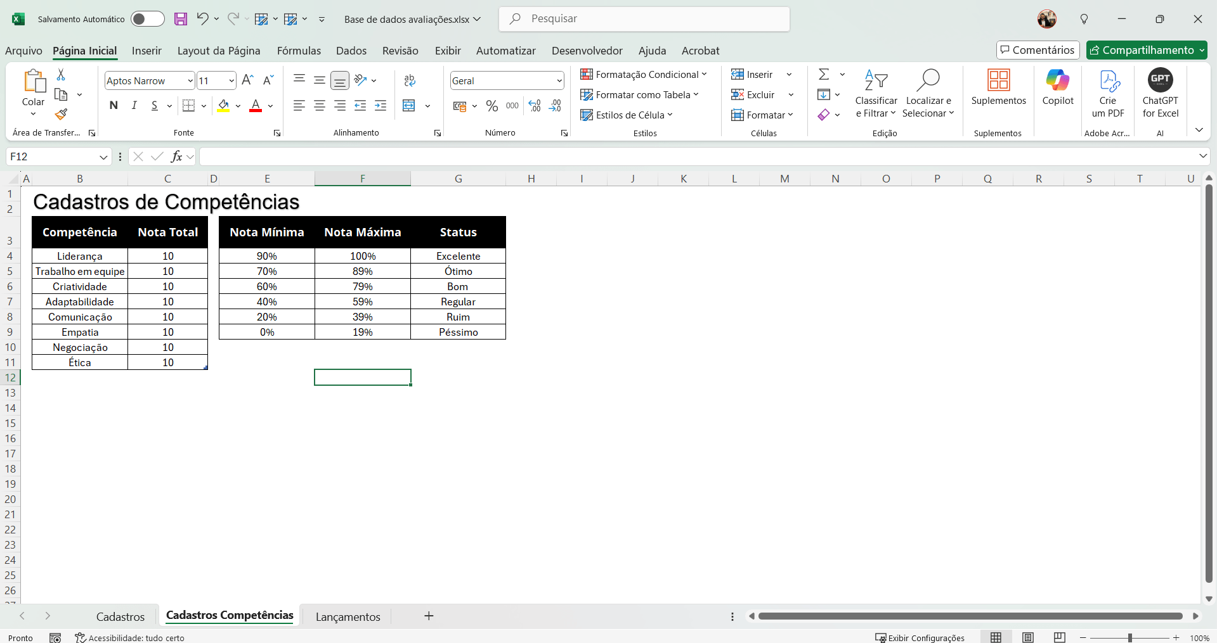Viewport: 1217px width, 643px height.
Task: Click the Save icon in title bar
Action: (x=181, y=19)
